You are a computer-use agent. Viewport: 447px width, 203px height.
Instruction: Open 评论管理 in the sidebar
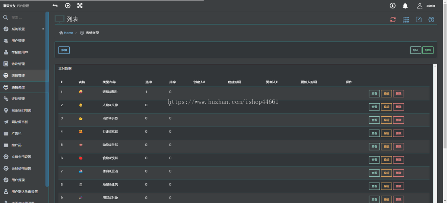(x=18, y=99)
